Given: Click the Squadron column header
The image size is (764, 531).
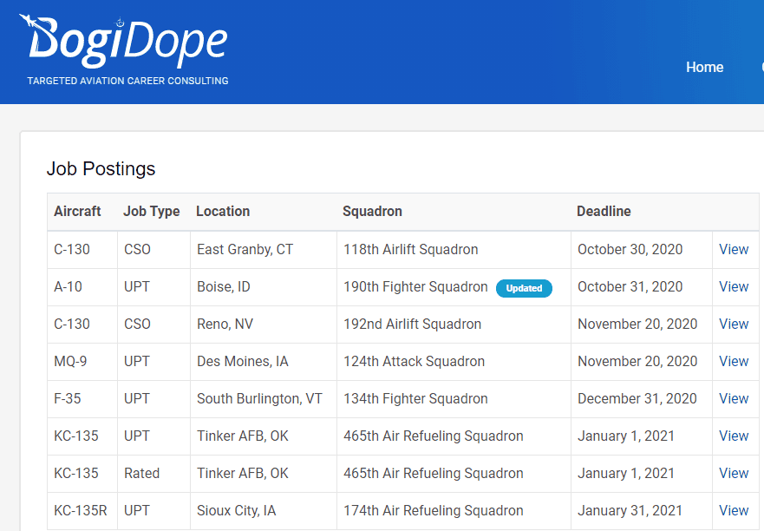Looking at the screenshot, I should [372, 211].
